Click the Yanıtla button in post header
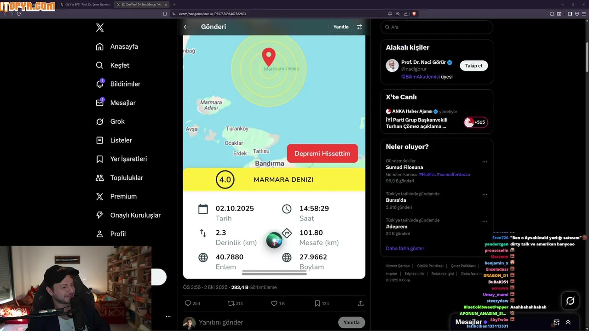 [x=341, y=27]
